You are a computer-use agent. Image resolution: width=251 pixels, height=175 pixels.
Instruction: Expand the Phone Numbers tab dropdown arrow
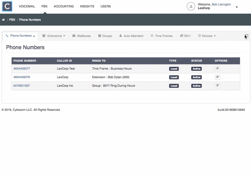tap(34, 36)
